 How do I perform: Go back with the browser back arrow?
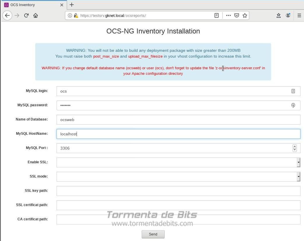pyautogui.click(x=7, y=15)
